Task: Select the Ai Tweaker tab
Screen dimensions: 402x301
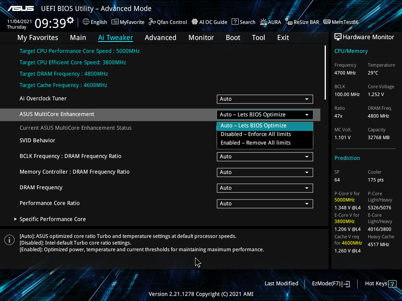Action: point(116,38)
